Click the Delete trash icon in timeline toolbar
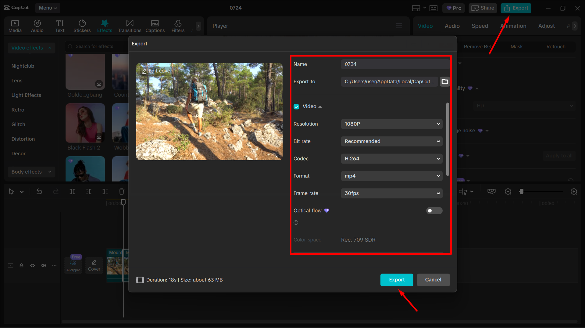This screenshot has width=585, height=328. point(121,192)
